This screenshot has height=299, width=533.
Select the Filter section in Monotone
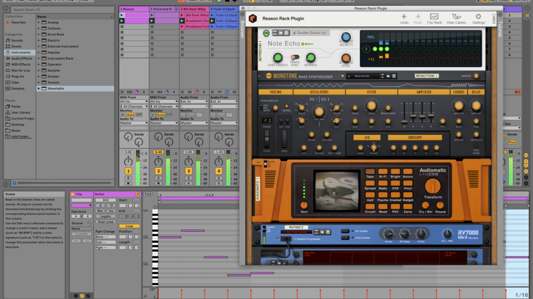(372, 92)
